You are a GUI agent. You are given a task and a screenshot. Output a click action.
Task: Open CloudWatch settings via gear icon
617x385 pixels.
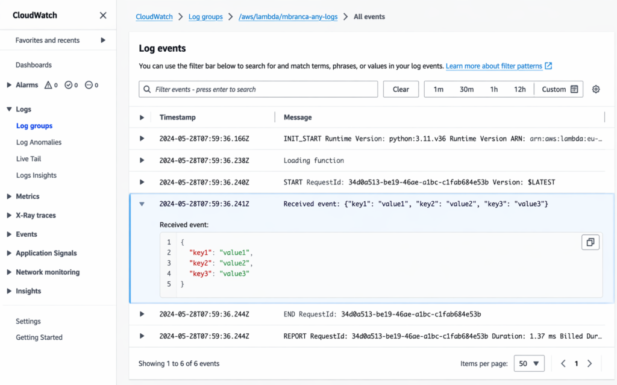tap(595, 89)
